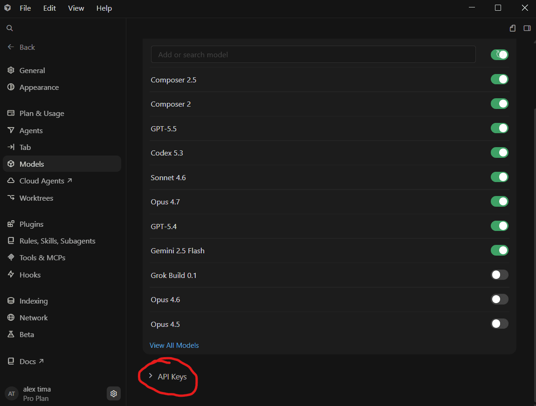
Task: Click the Pro Plan label
Action: (36, 399)
